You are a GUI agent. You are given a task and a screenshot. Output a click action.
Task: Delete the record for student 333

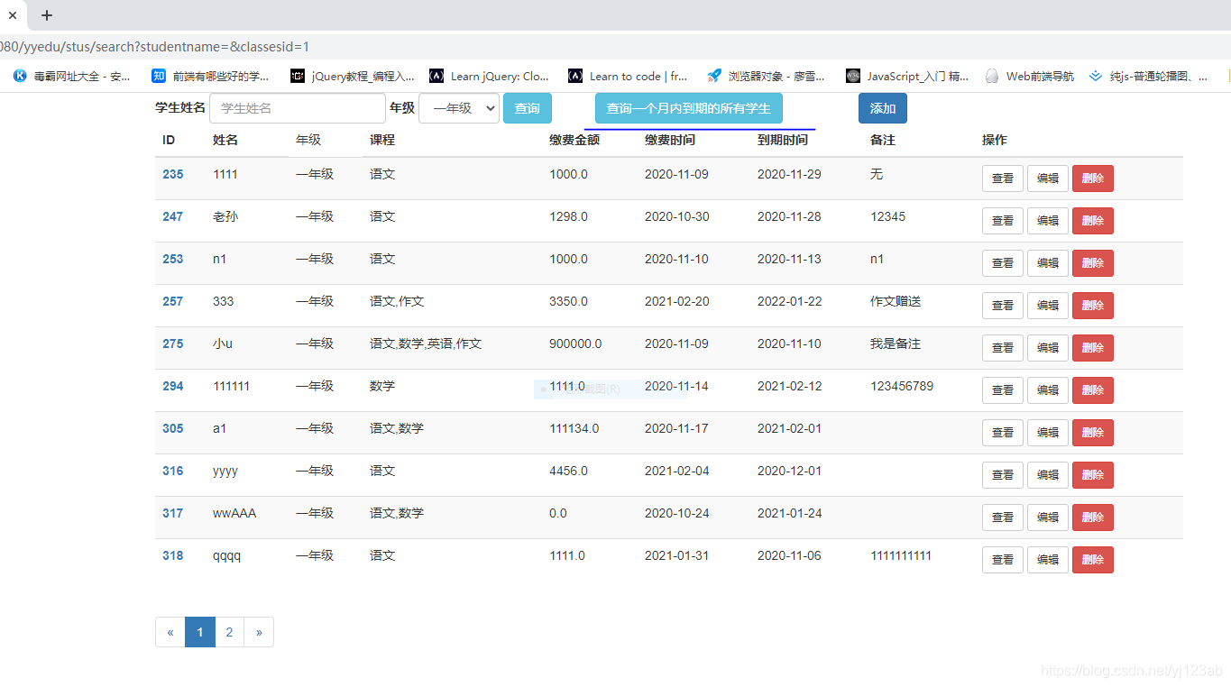pos(1093,306)
